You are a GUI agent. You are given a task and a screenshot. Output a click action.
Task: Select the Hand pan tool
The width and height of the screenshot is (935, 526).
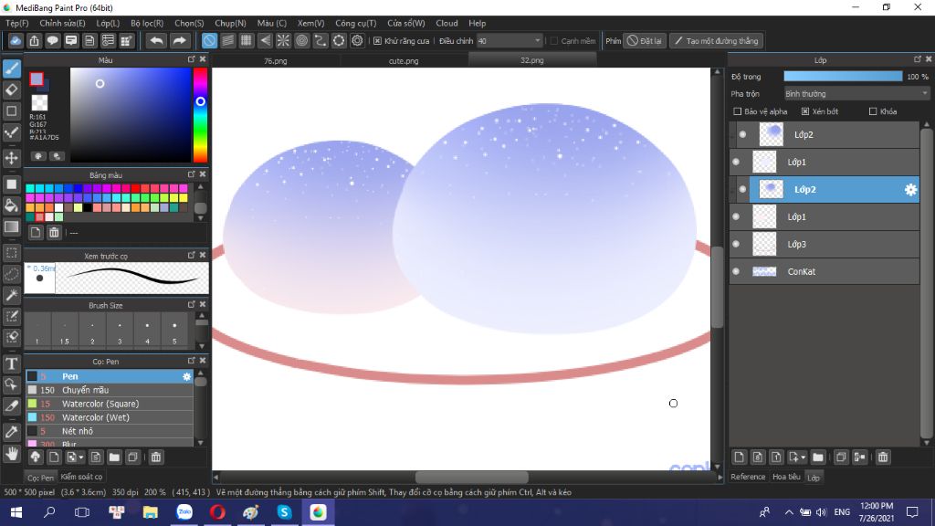pos(12,454)
